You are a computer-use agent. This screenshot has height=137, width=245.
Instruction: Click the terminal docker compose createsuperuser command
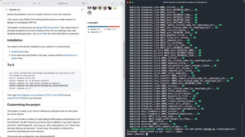click(x=200, y=129)
